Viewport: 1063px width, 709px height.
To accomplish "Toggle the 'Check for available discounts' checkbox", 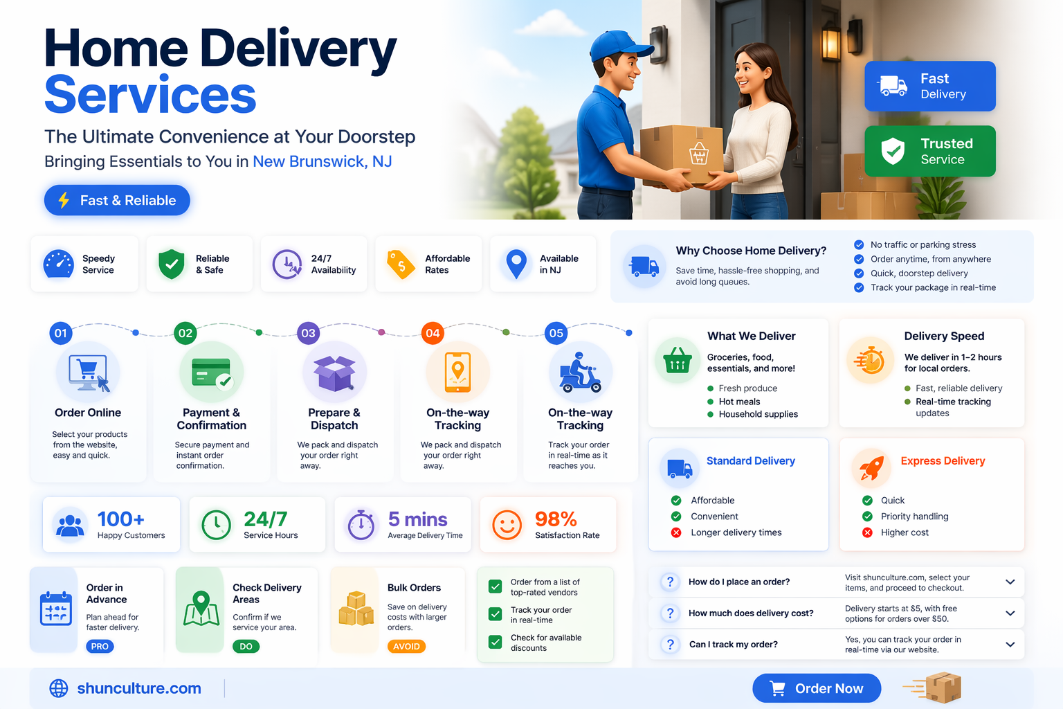I will click(496, 642).
